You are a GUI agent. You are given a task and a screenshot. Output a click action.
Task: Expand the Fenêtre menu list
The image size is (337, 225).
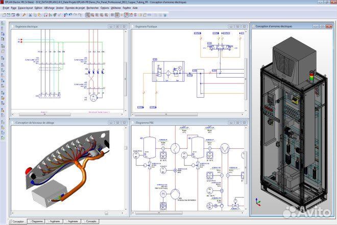coord(126,9)
